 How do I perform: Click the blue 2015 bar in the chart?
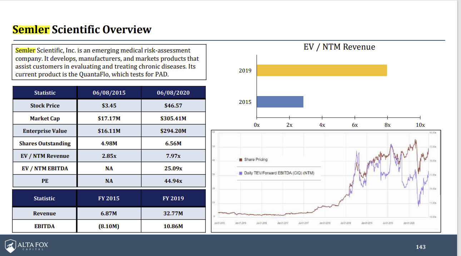click(280, 102)
